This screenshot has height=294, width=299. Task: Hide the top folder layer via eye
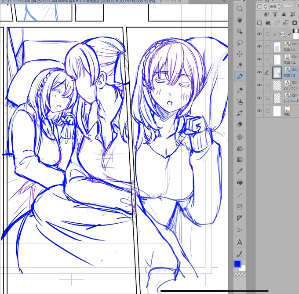click(259, 34)
